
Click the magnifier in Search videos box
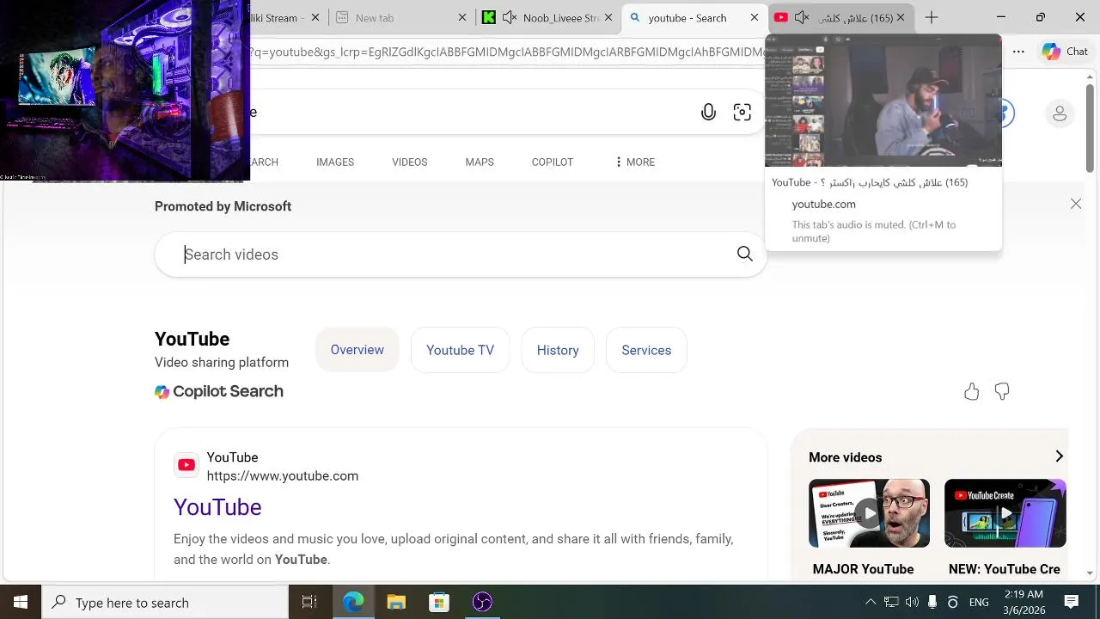pyautogui.click(x=745, y=254)
